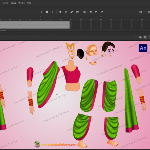The width and height of the screenshot is (150, 150).
Task: Move playhead to frame 30
Action: [40, 20]
